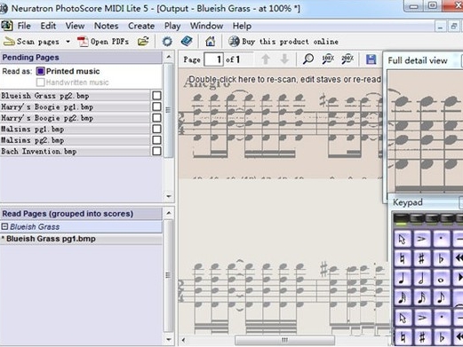
Task: Click the Open PDFs icon
Action: (83, 42)
